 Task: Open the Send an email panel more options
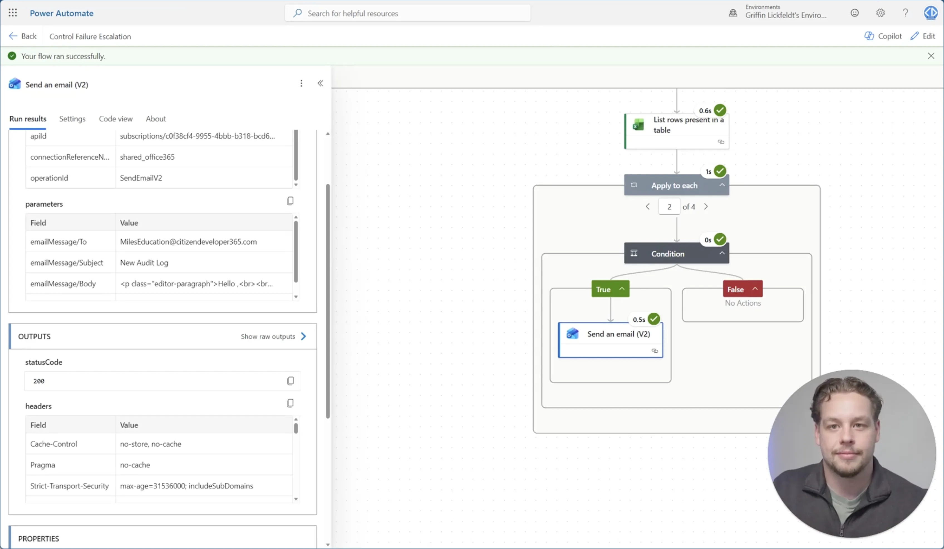[x=301, y=83]
